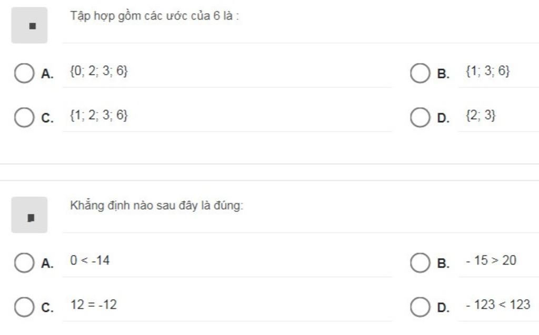Click answer text 0 < -14
Viewport: 539px width, 335px height.
tap(89, 260)
